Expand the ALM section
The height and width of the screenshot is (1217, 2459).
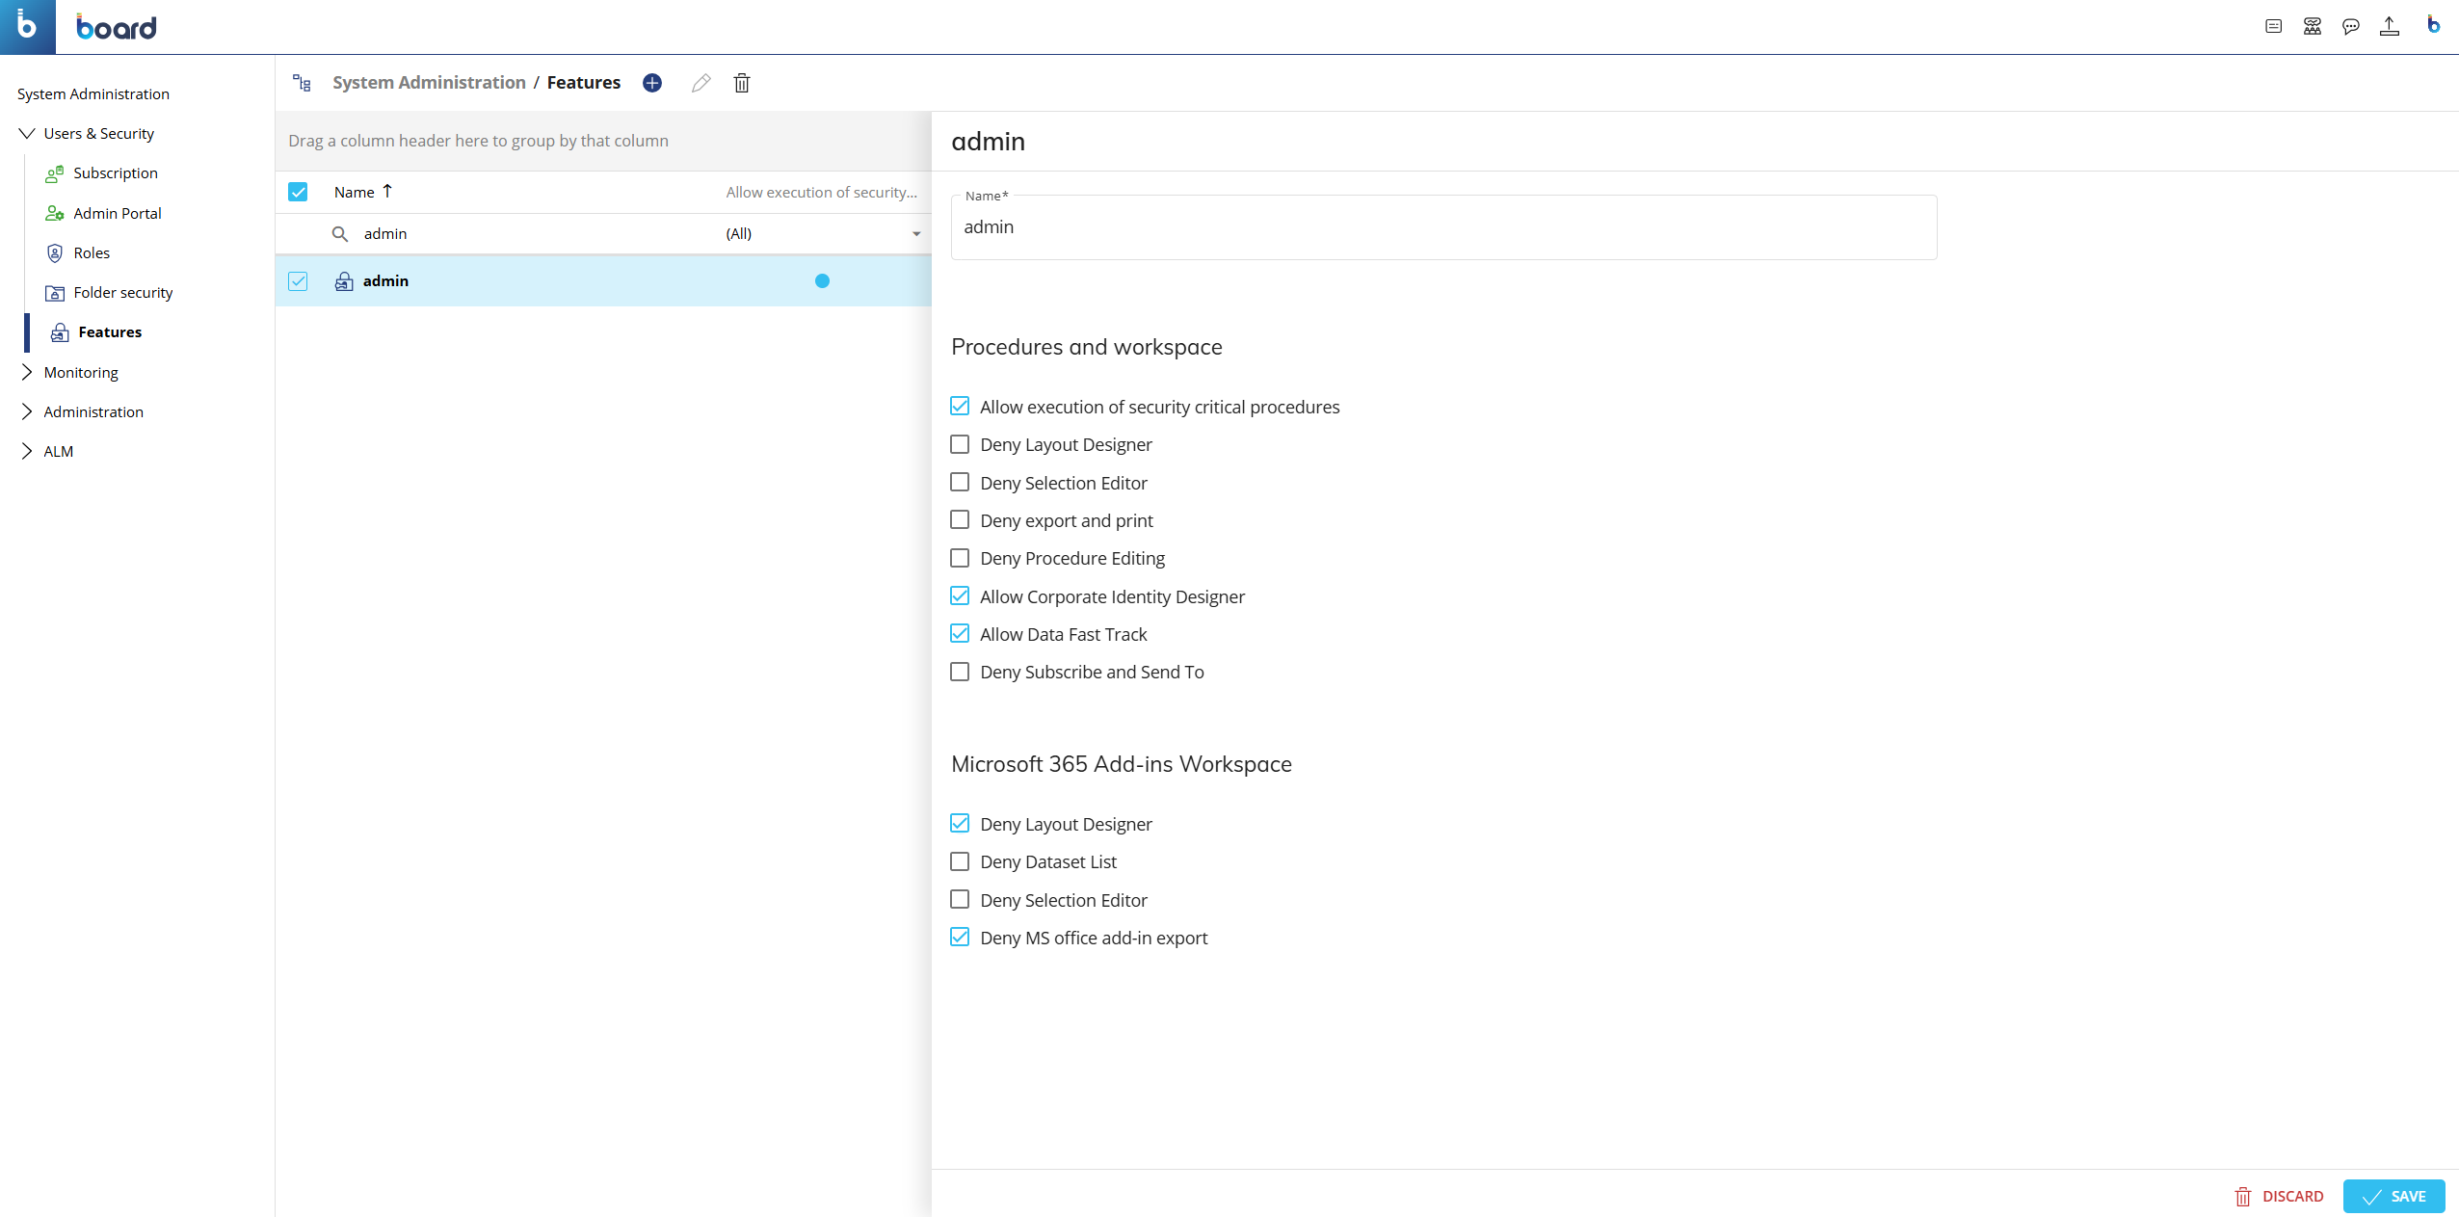click(27, 451)
